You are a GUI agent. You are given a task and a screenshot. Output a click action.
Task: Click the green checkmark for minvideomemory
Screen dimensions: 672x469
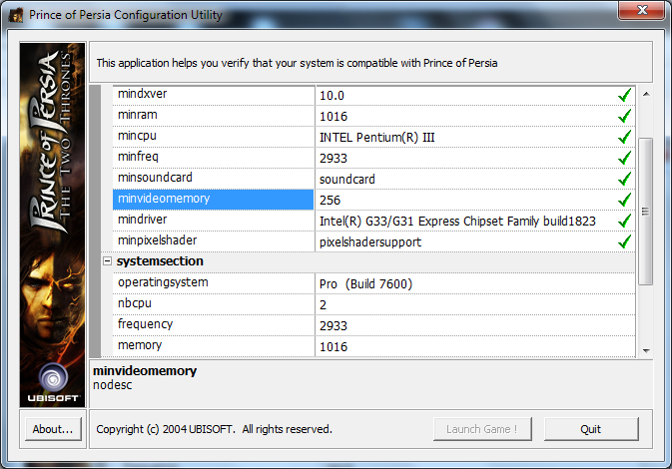[624, 200]
